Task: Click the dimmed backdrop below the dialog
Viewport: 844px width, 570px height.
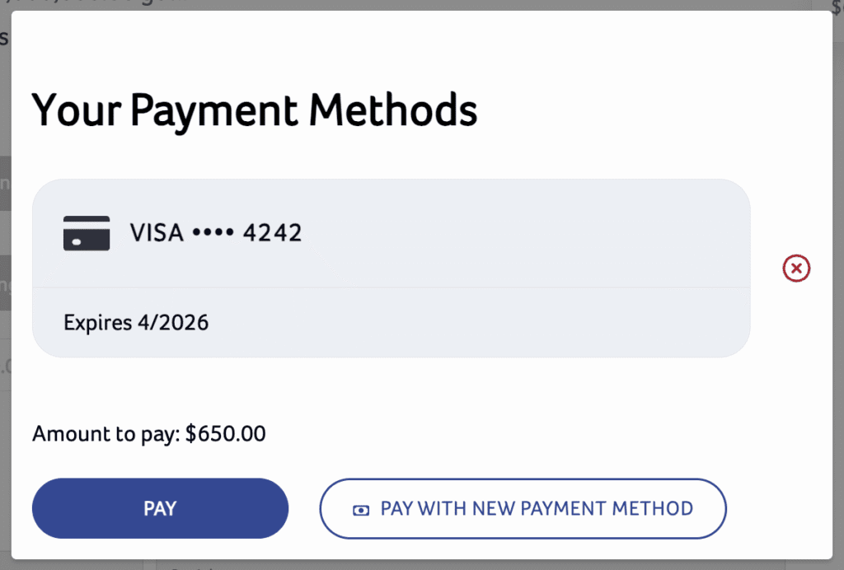Action: 412,565
